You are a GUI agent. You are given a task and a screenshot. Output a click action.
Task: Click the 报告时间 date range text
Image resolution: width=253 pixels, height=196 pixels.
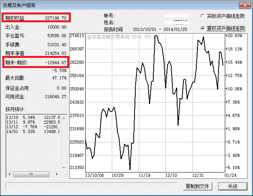pyautogui.click(x=160, y=29)
